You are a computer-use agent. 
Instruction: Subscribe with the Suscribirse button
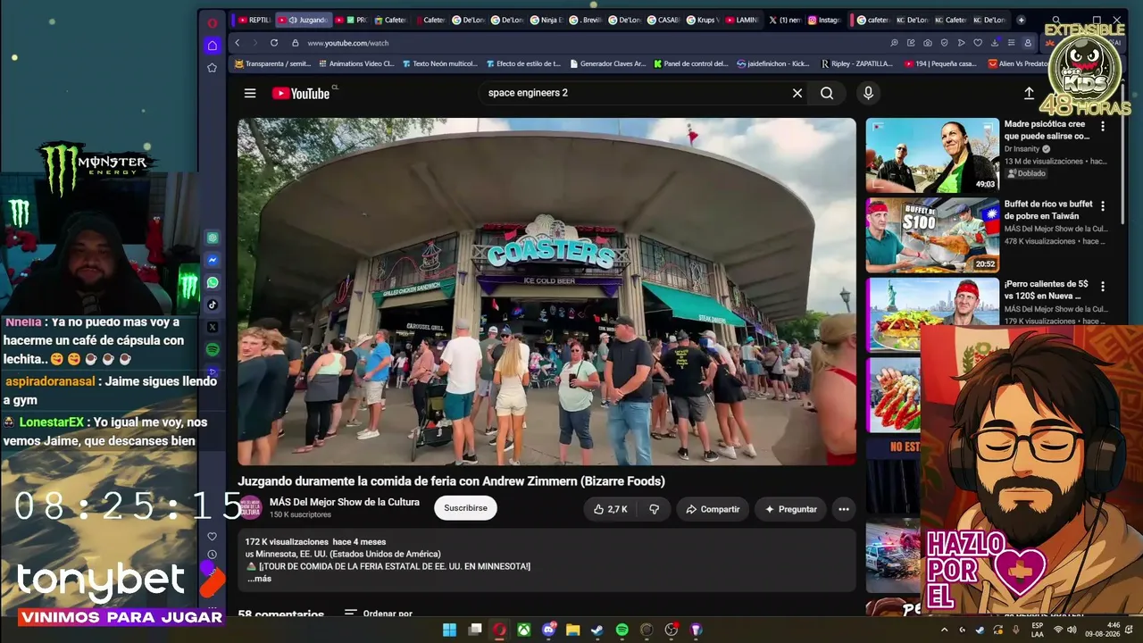pos(465,508)
